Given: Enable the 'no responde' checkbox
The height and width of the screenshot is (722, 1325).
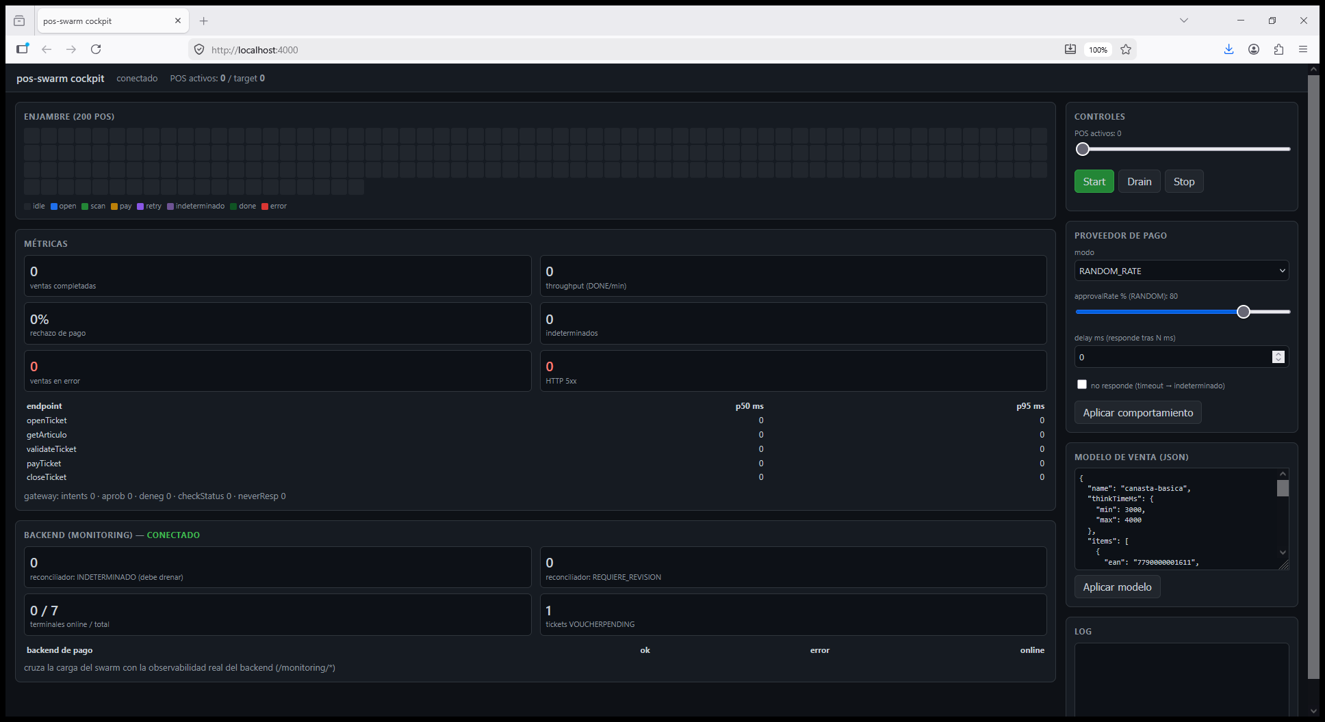Looking at the screenshot, I should coord(1081,384).
